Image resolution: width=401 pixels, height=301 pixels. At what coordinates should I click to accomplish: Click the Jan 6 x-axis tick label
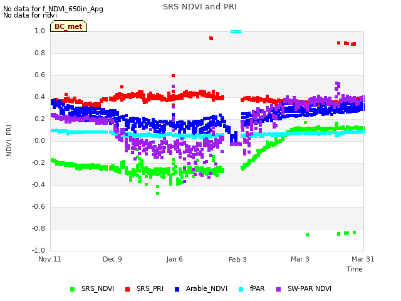pos(174,259)
